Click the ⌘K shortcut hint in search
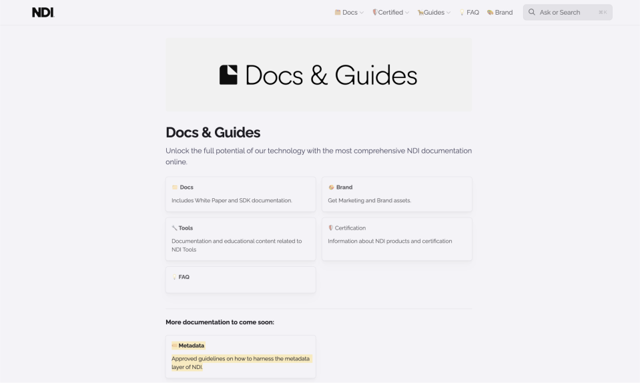 [603, 12]
